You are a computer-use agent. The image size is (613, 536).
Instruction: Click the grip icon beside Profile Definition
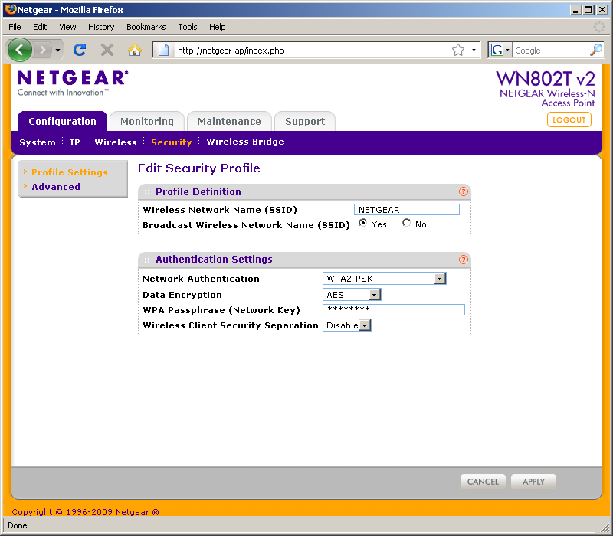coord(147,192)
